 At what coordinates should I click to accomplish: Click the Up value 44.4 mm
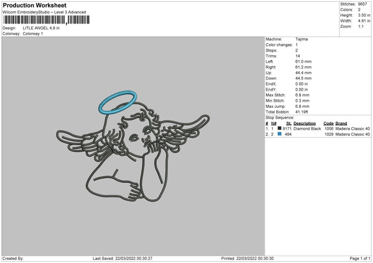tap(303, 73)
